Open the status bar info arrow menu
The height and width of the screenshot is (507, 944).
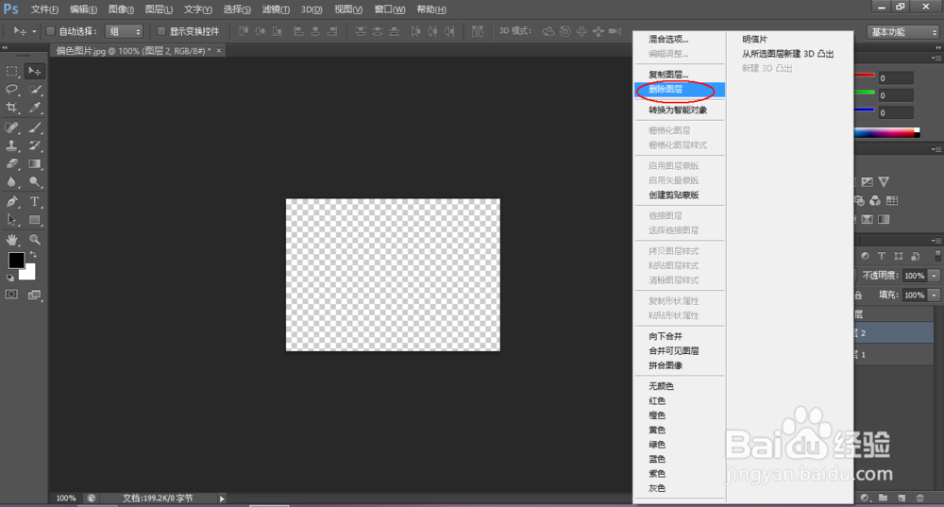[x=222, y=499]
